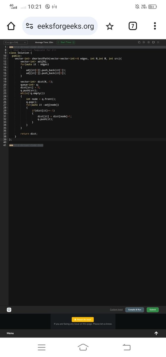Image resolution: width=166 pixels, height=357 pixels.
Task: Toggle light theme with the sun icon
Action: [9, 310]
